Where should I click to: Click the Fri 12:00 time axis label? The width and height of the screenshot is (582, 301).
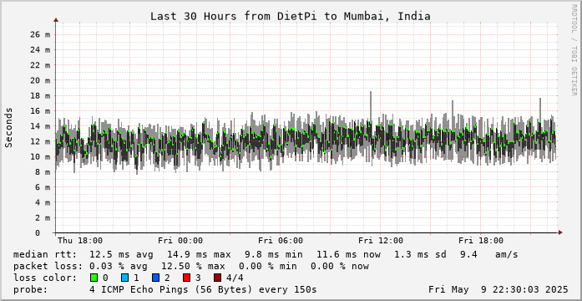pos(381,241)
